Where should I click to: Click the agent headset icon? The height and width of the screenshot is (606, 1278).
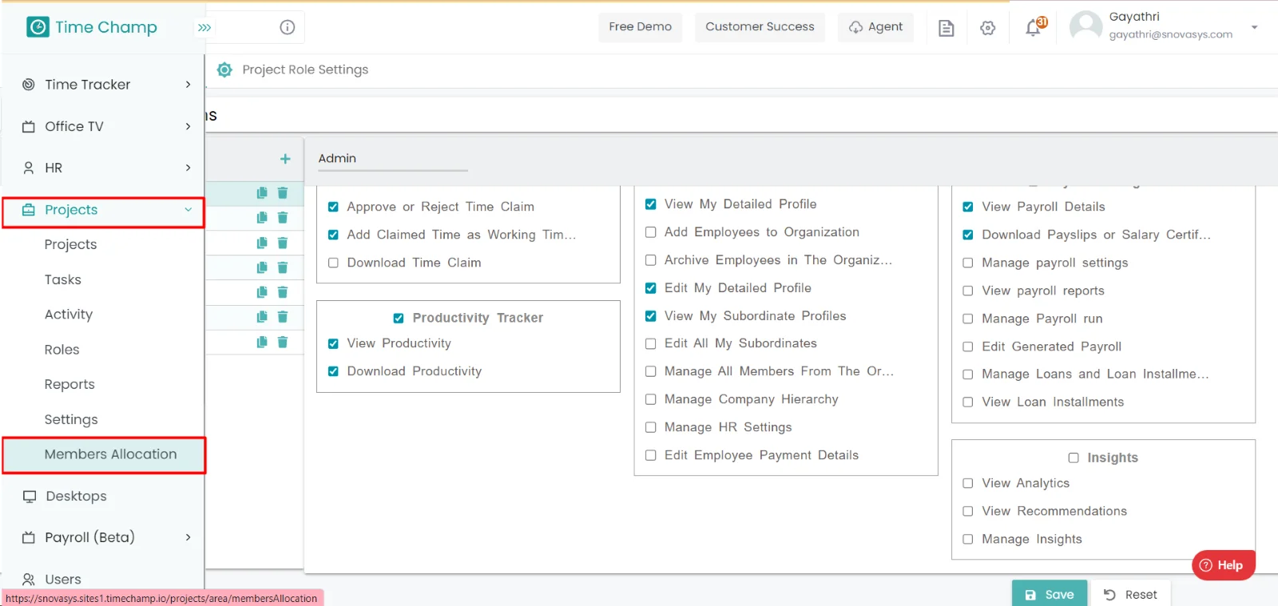pos(855,27)
